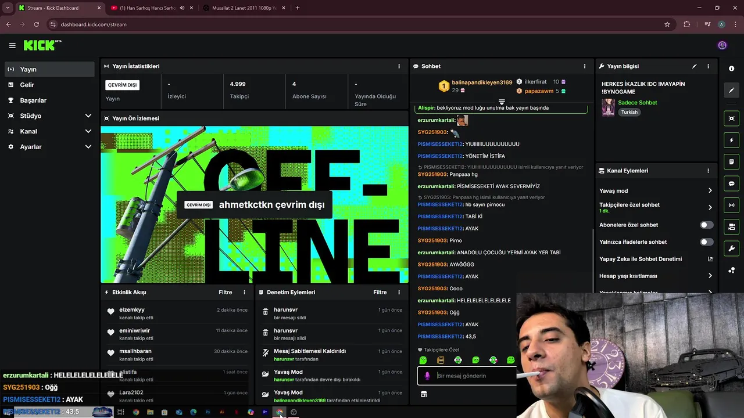
Task: Open Premiere Pro from the taskbar
Action: (265, 412)
